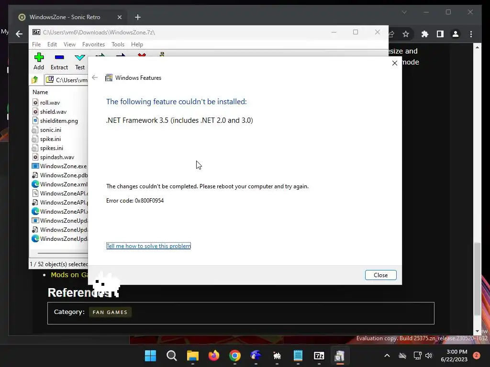The width and height of the screenshot is (490, 367).
Task: Show hidden system tray icons
Action: 387,356
